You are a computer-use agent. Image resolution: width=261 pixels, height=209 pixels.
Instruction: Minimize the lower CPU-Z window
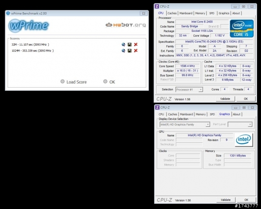coord(236,108)
